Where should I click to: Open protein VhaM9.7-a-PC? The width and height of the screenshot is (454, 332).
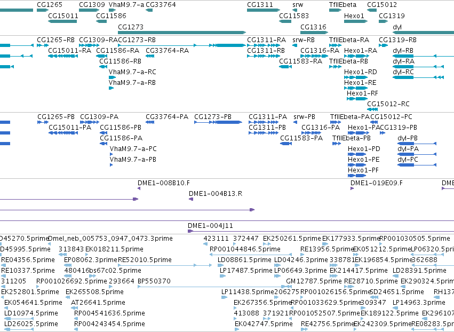pyautogui.click(x=133, y=149)
